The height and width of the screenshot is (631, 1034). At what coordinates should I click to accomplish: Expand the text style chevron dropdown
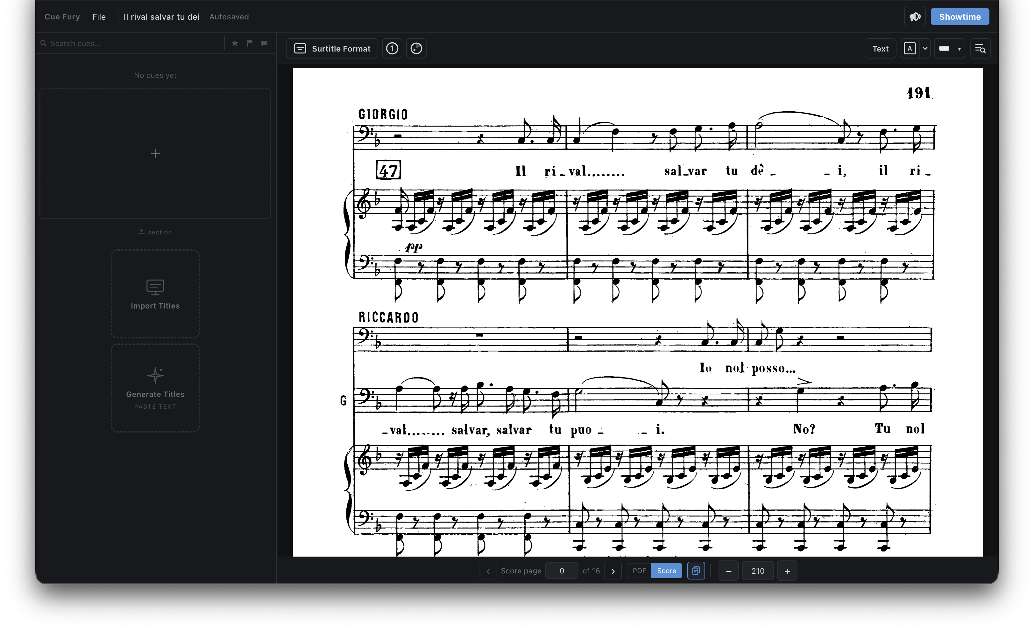(x=924, y=48)
